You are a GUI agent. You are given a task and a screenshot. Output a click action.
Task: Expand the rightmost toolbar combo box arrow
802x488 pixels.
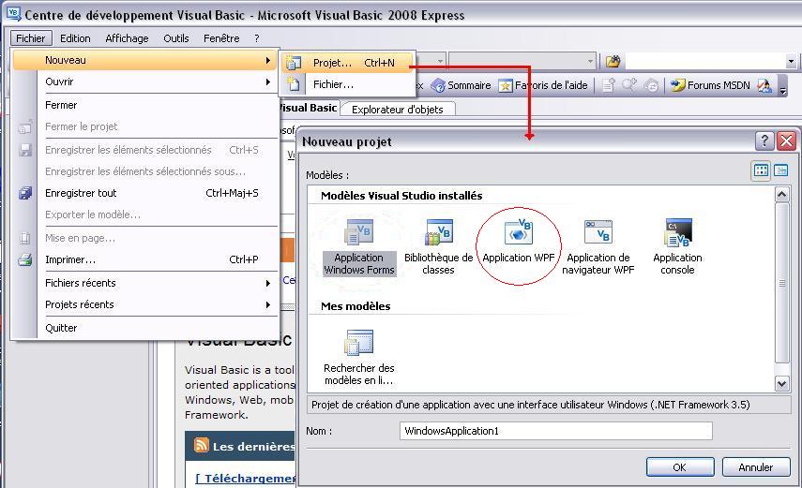792,62
